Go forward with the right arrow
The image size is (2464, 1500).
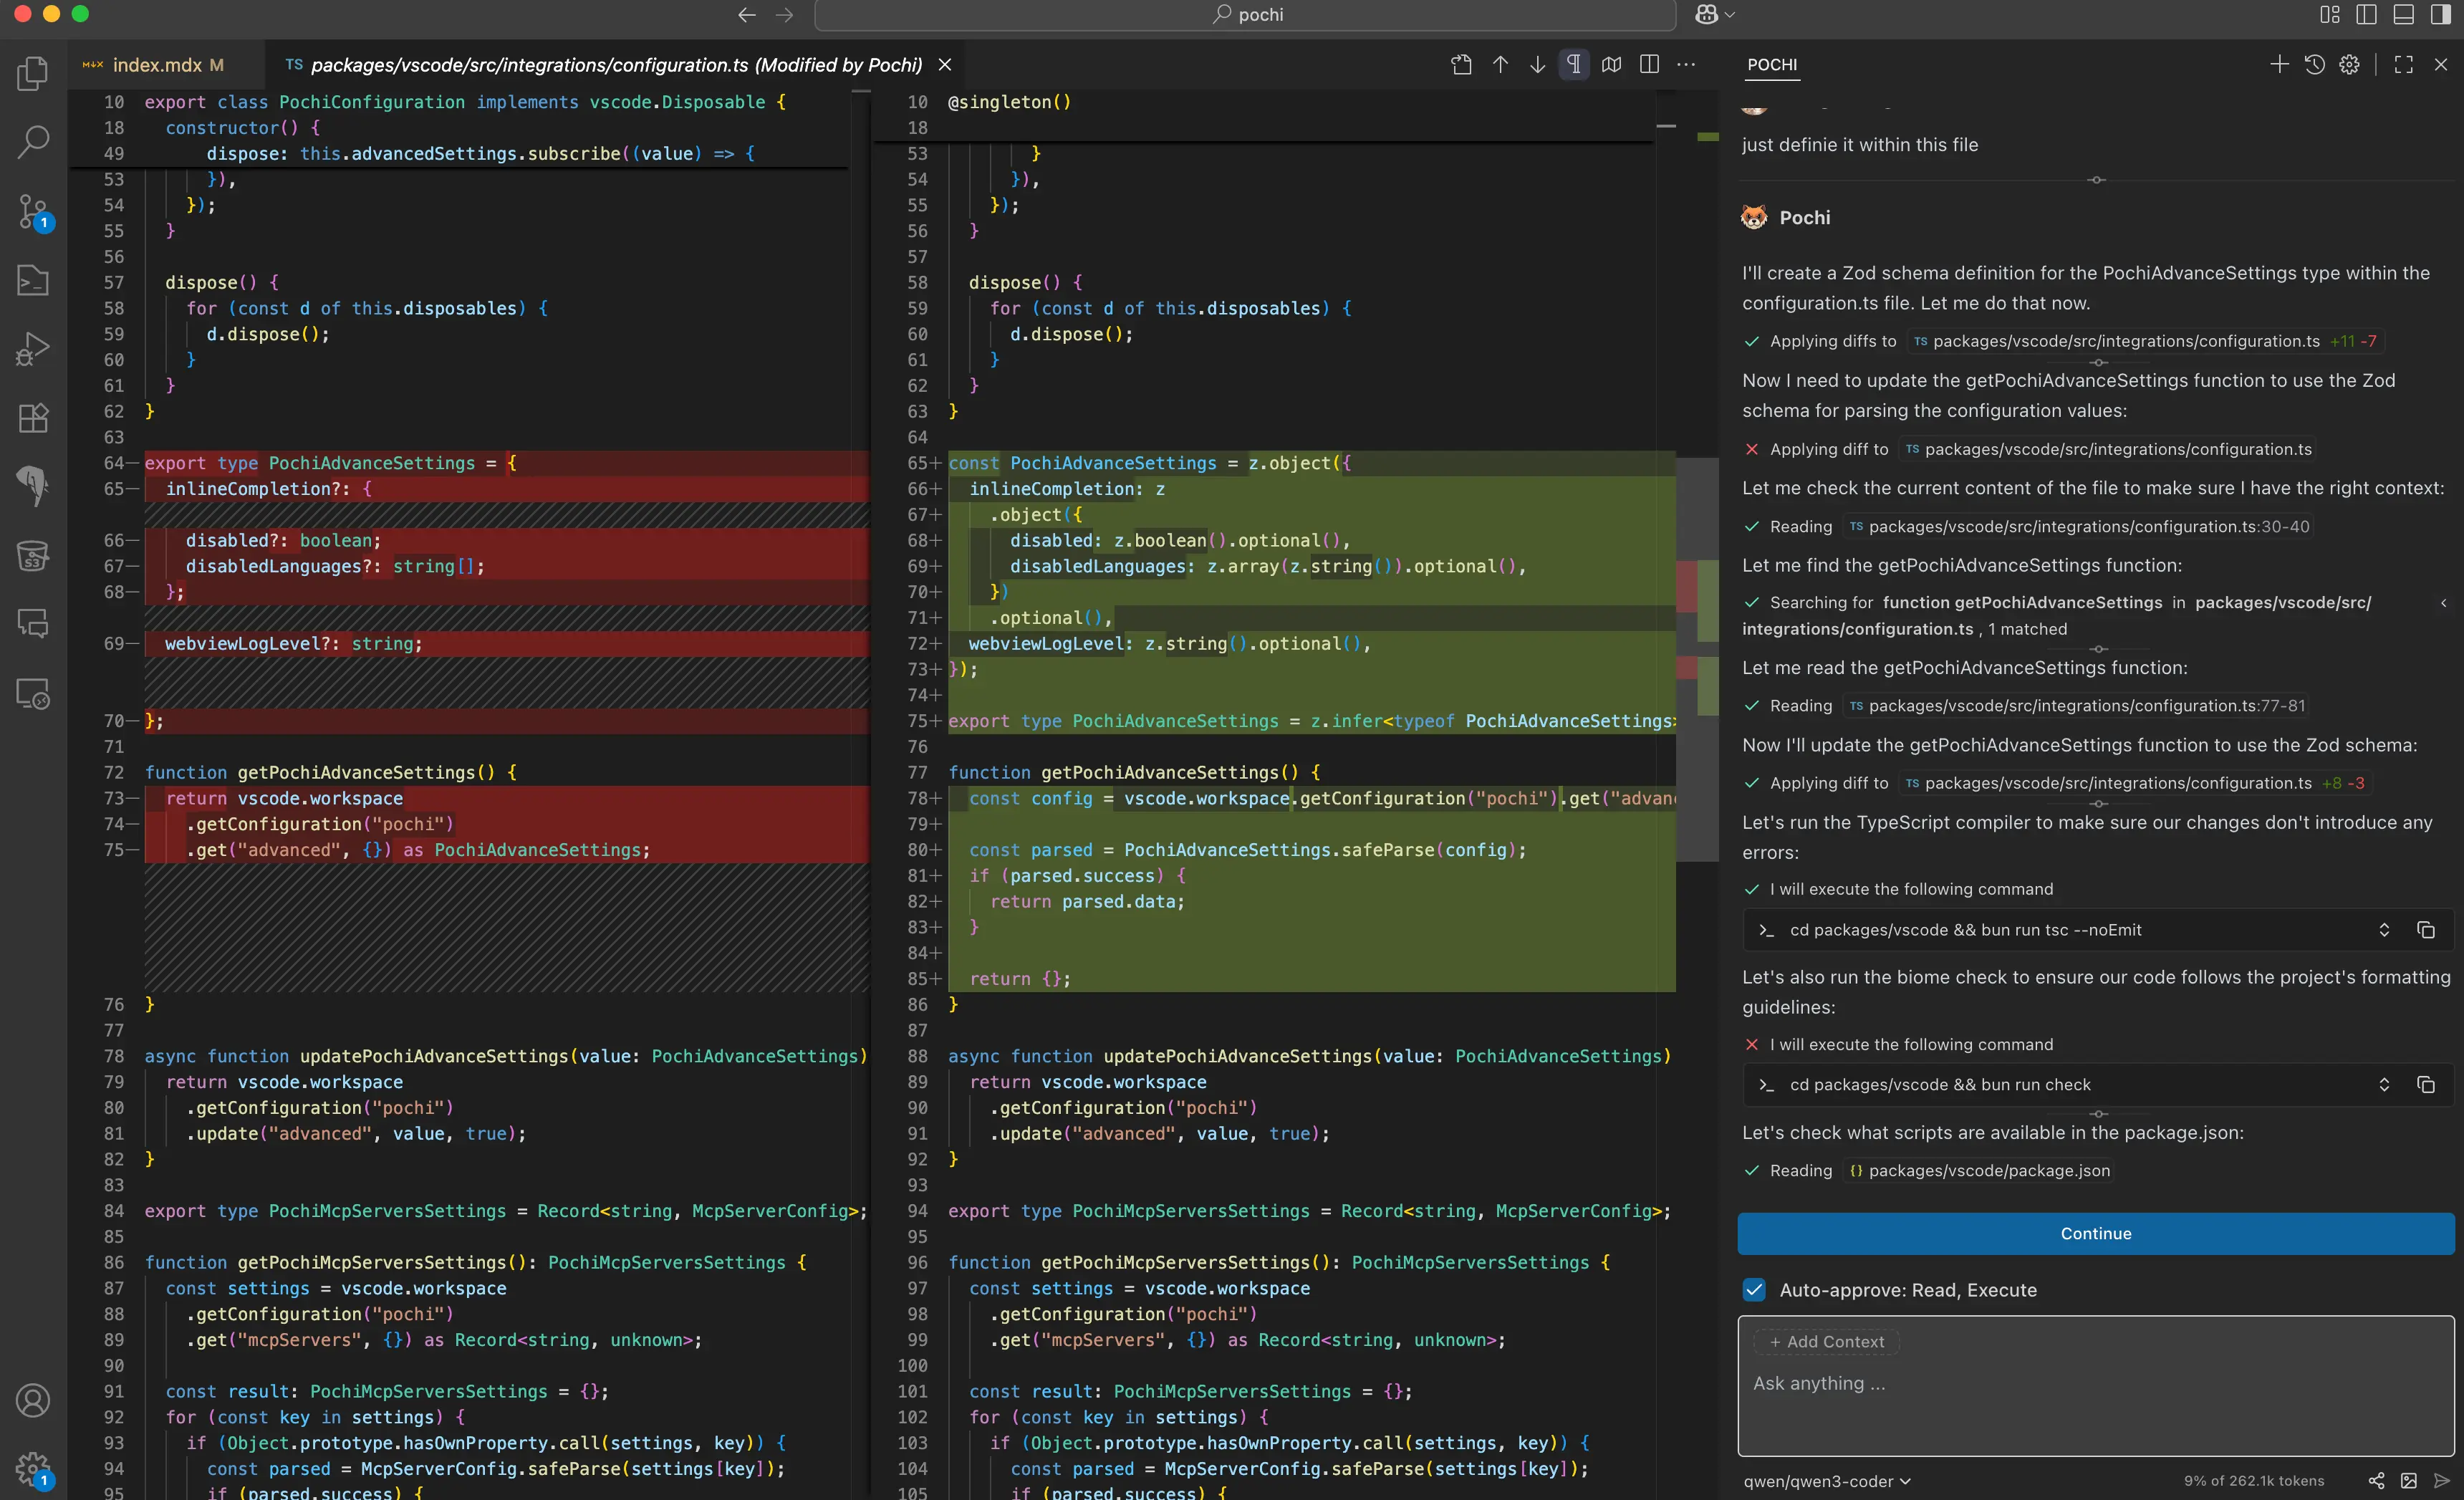[x=785, y=14]
